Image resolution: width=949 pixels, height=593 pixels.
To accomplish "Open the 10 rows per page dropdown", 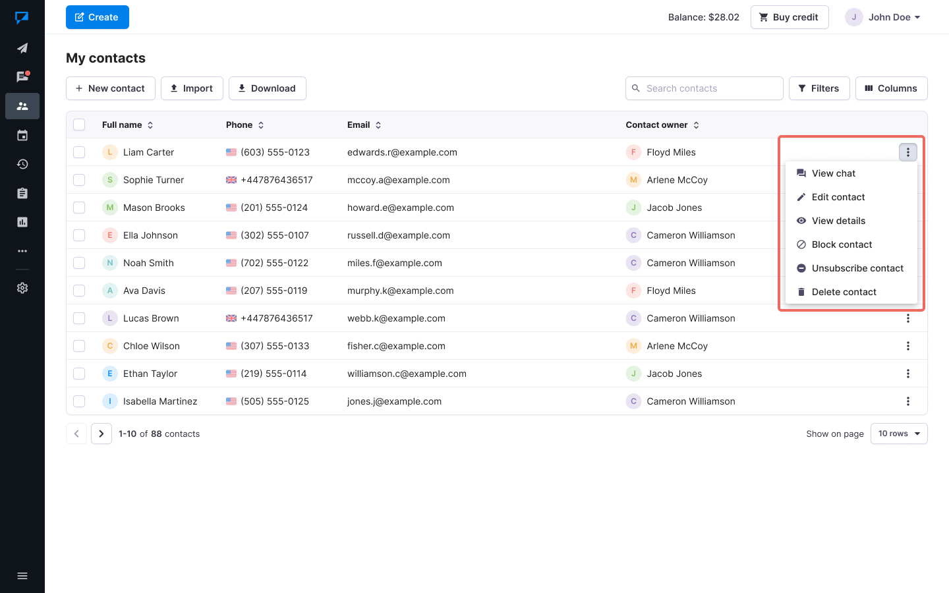I will click(899, 434).
